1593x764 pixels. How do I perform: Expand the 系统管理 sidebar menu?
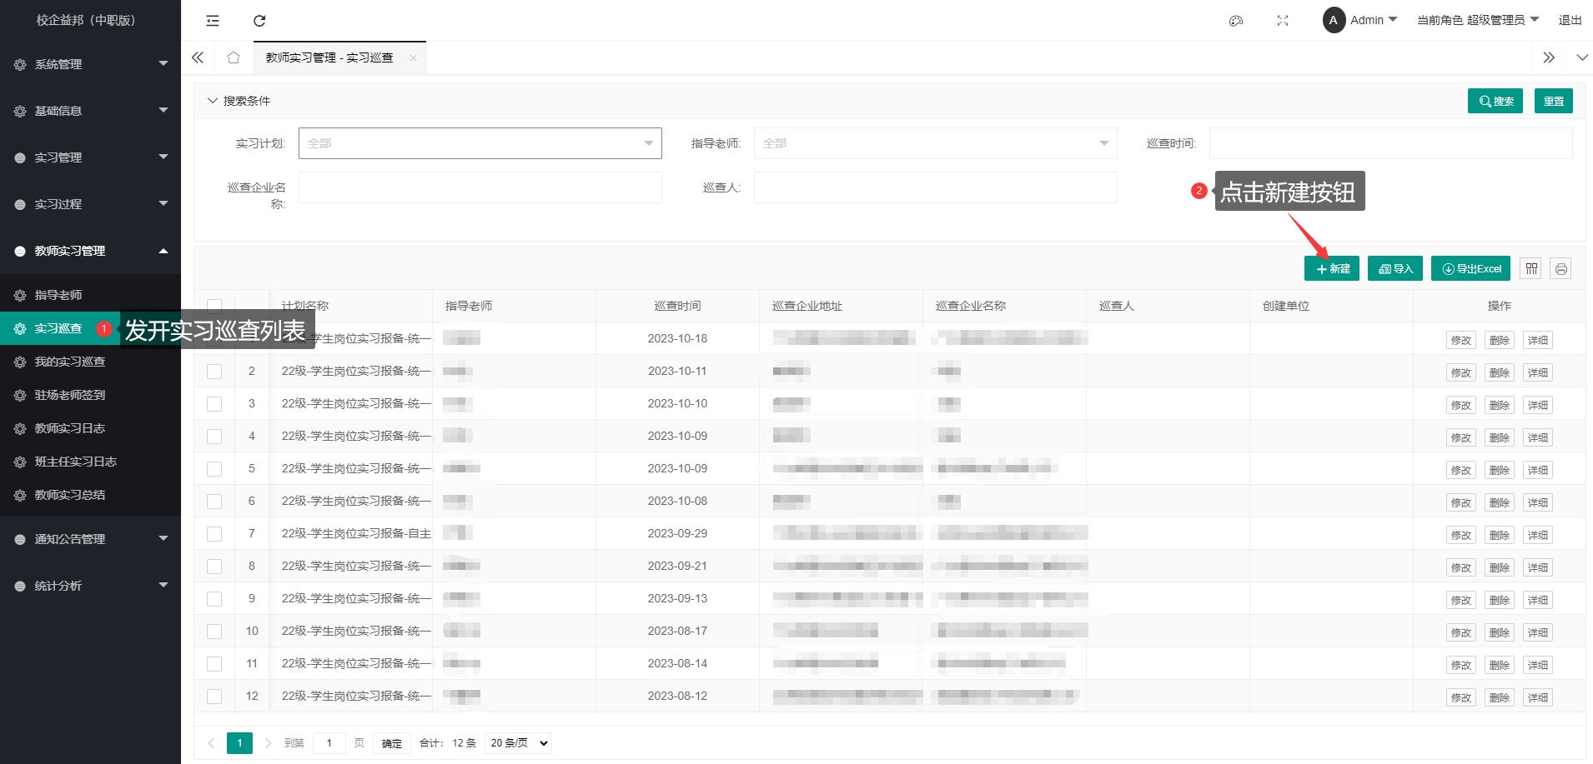pos(90,64)
